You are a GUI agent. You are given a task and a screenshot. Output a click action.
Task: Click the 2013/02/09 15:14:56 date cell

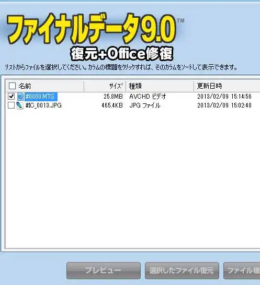click(224, 97)
